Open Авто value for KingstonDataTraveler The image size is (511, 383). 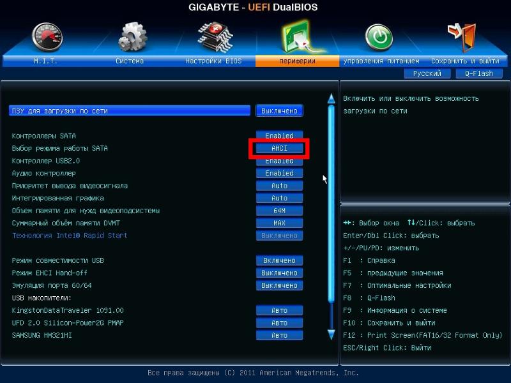tap(279, 310)
